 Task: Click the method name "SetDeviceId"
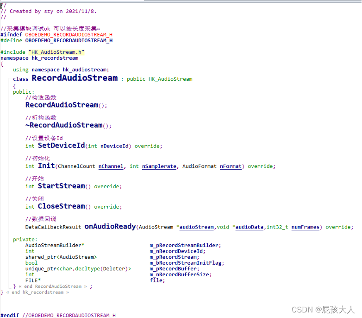pyautogui.click(x=62, y=146)
